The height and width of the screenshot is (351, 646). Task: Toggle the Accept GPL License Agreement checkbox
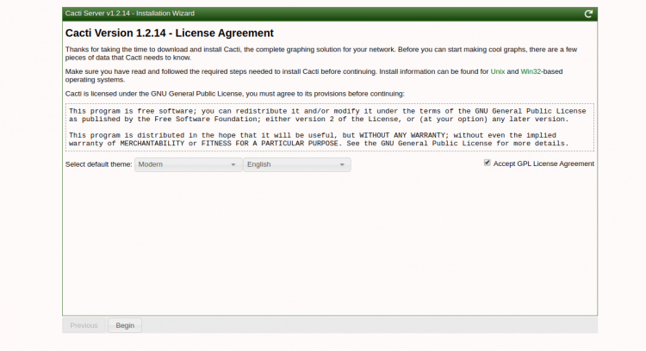click(487, 163)
